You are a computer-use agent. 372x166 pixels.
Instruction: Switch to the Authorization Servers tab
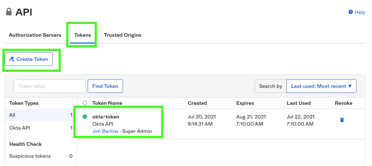pyautogui.click(x=35, y=35)
